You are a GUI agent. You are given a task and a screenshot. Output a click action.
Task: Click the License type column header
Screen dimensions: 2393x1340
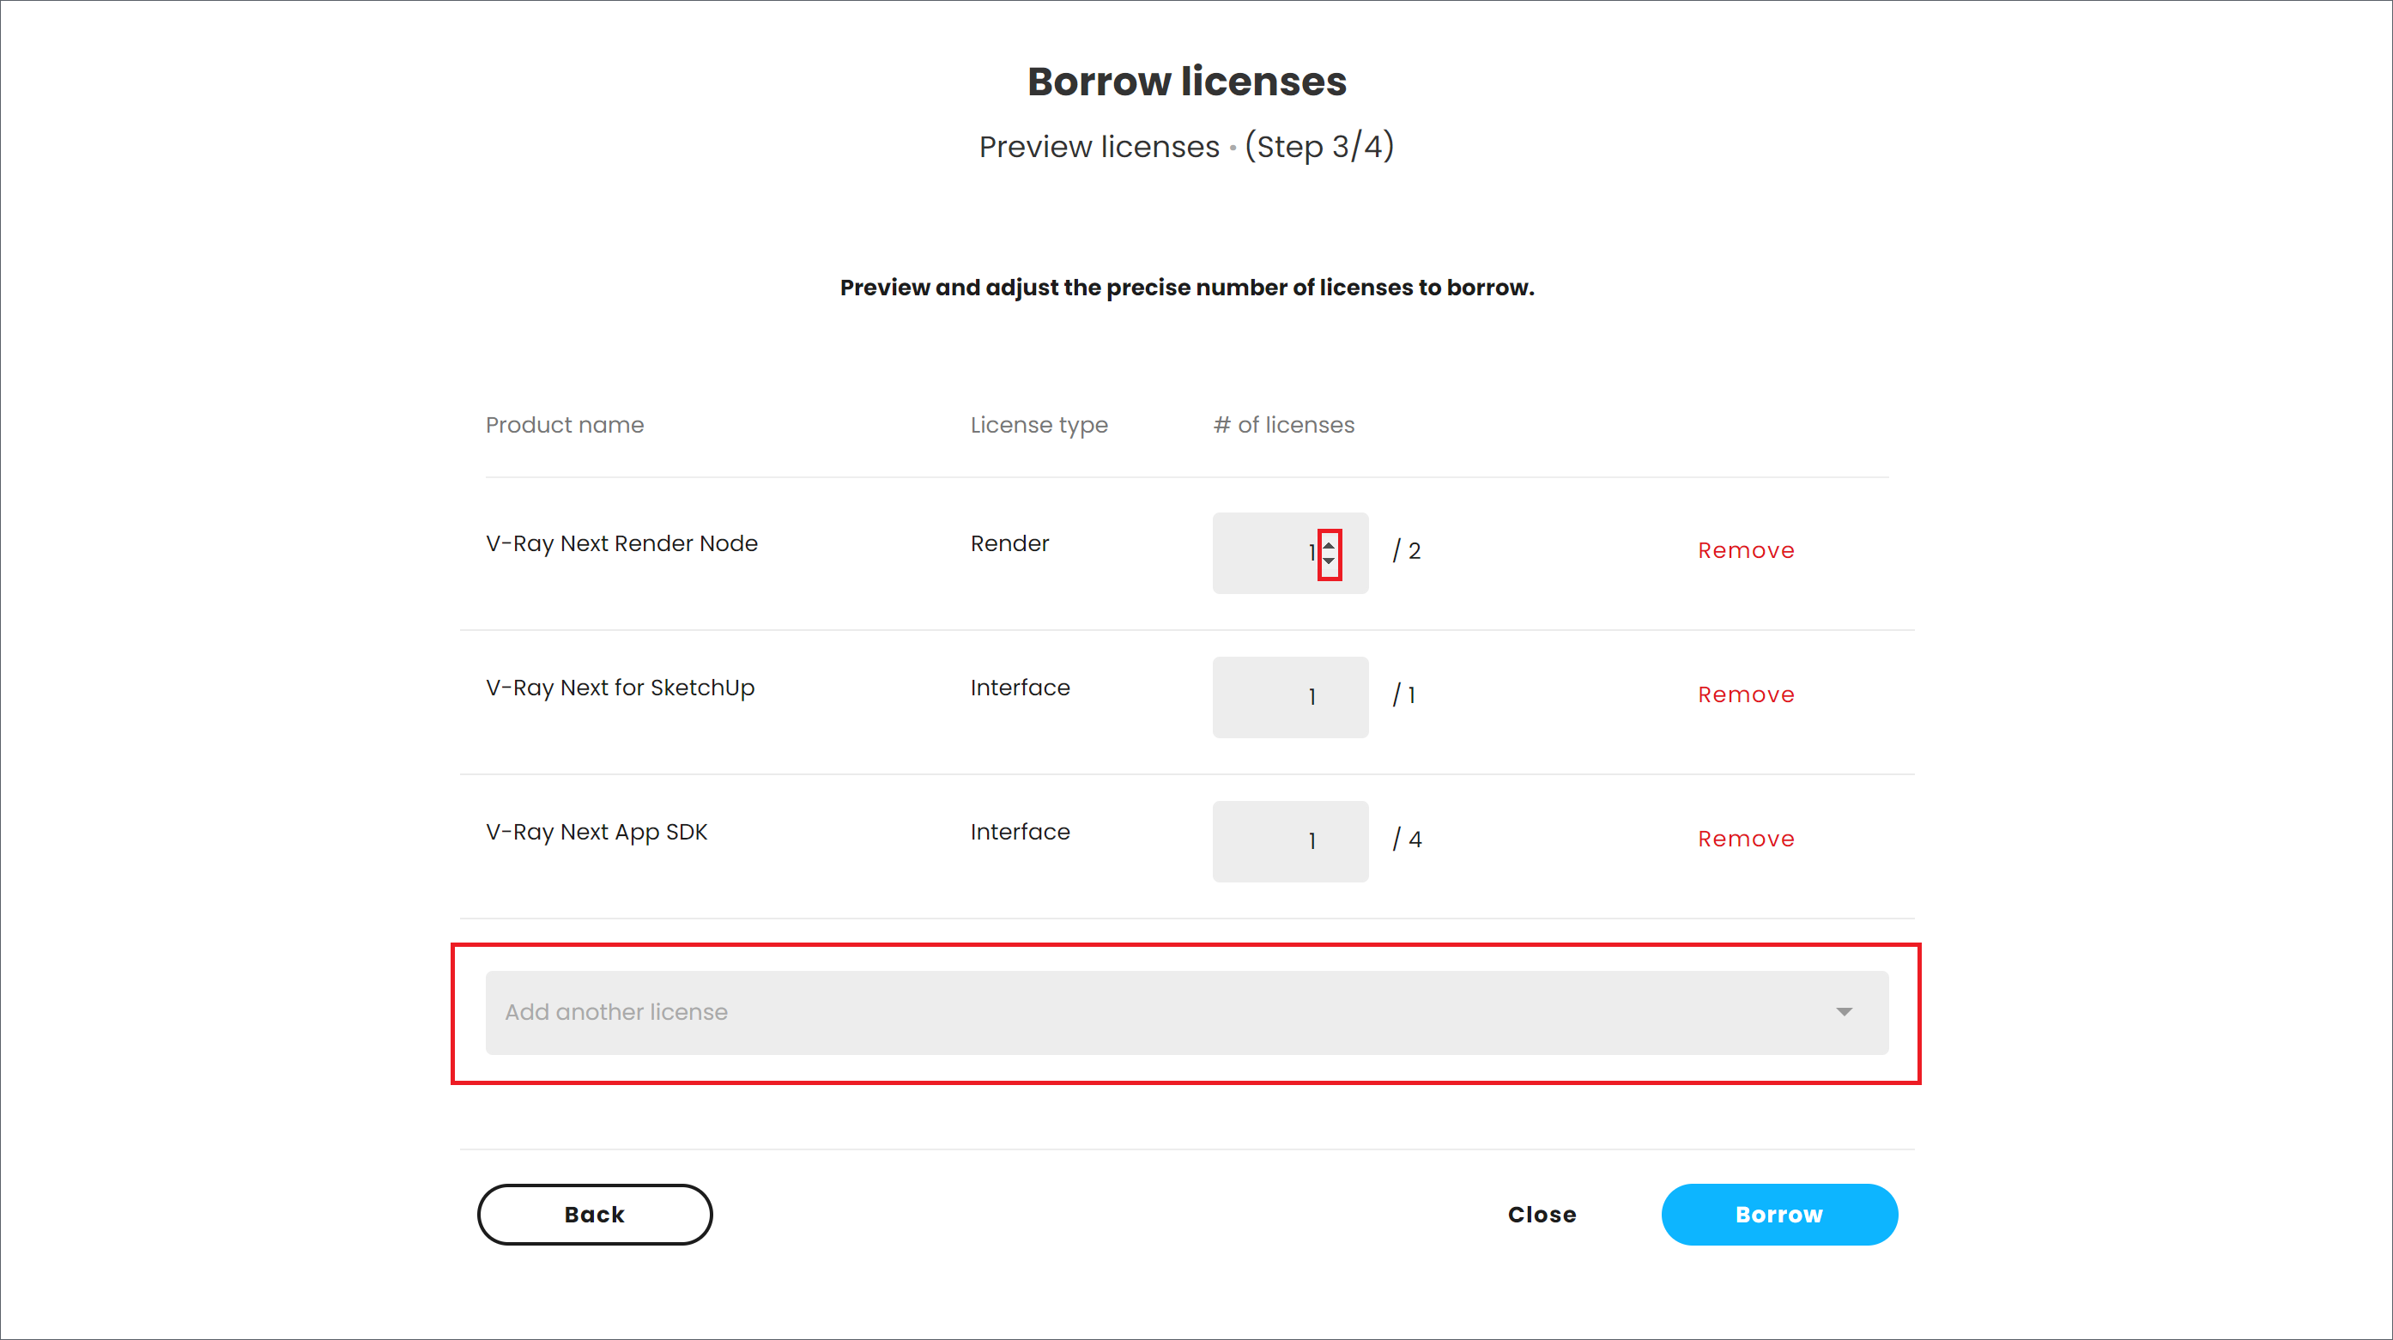(x=1039, y=425)
